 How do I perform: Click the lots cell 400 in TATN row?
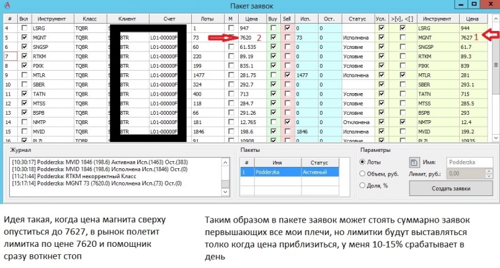click(x=208, y=94)
